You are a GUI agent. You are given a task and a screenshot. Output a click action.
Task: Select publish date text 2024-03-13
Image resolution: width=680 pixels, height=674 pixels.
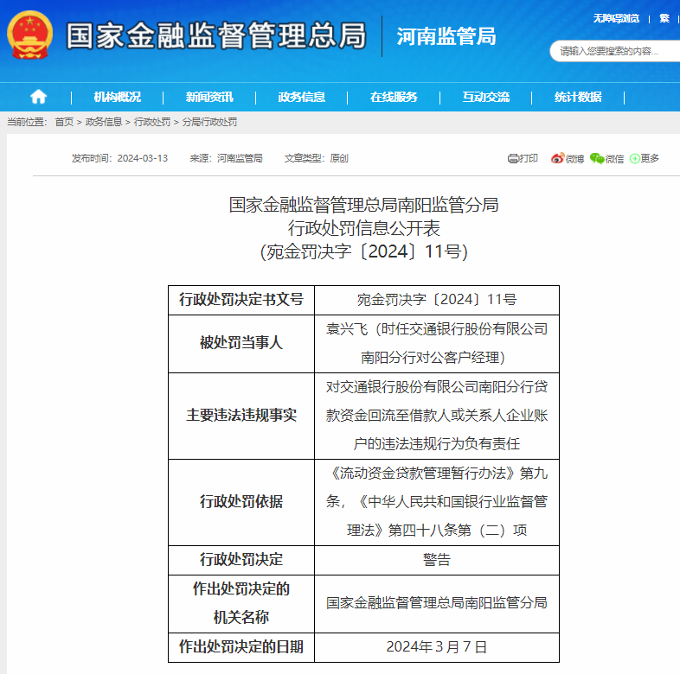(142, 158)
